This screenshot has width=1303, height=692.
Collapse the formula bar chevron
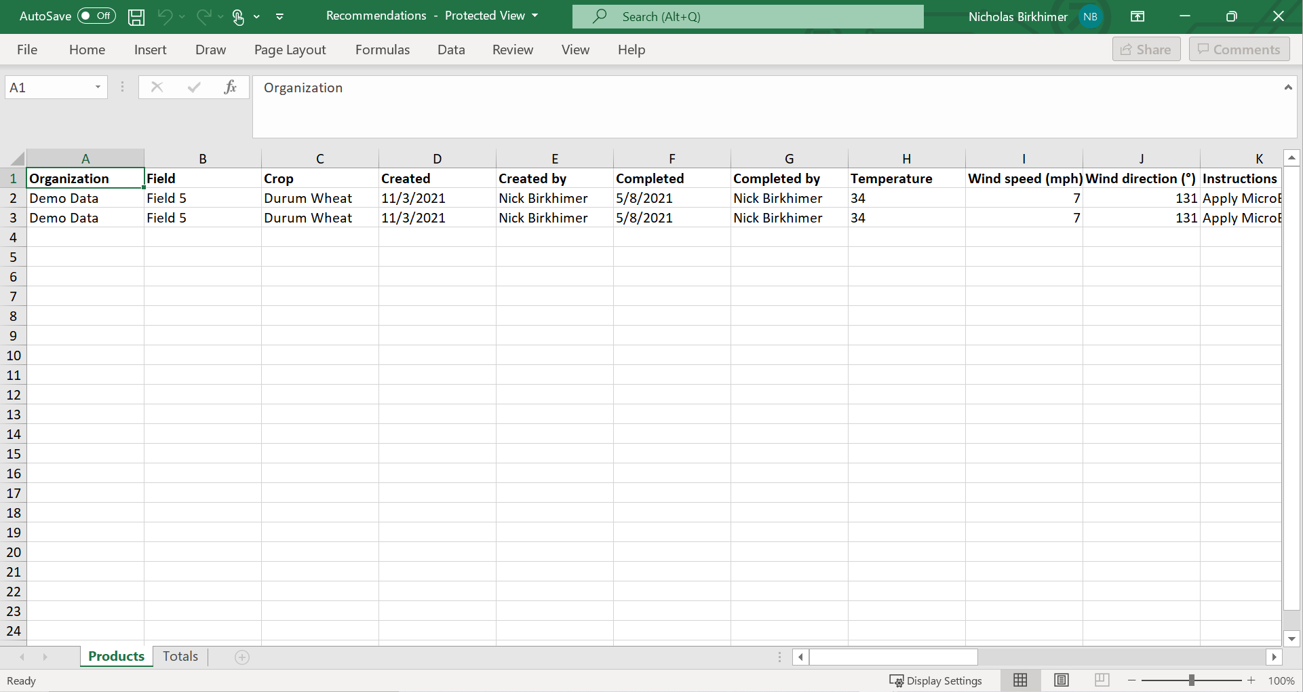pos(1287,87)
